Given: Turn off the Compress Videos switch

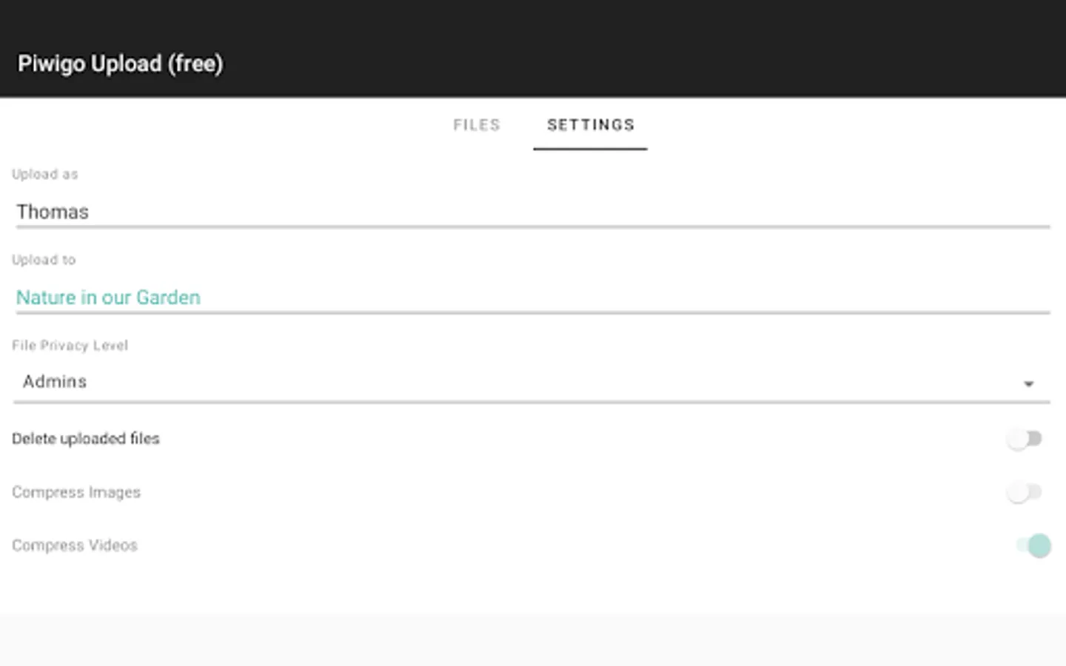Looking at the screenshot, I should 1033,545.
